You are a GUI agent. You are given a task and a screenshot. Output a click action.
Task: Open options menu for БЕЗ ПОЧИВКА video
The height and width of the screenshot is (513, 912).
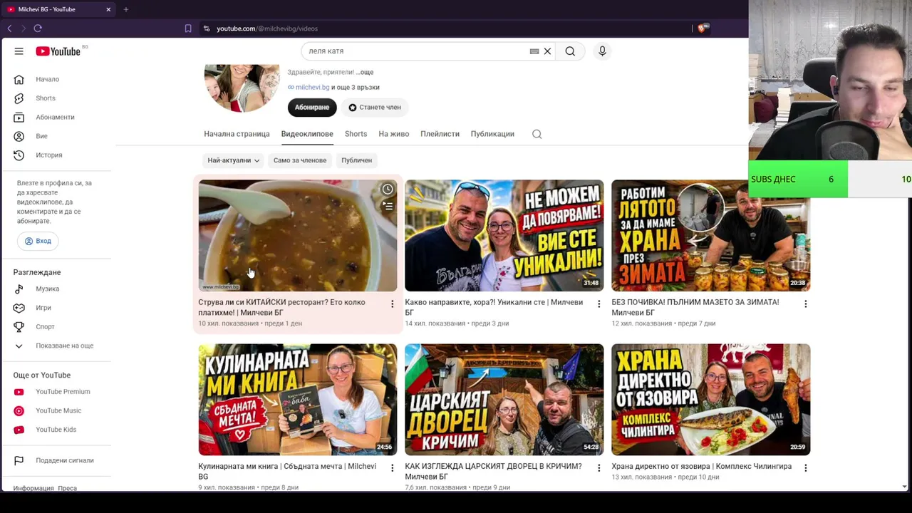click(805, 304)
